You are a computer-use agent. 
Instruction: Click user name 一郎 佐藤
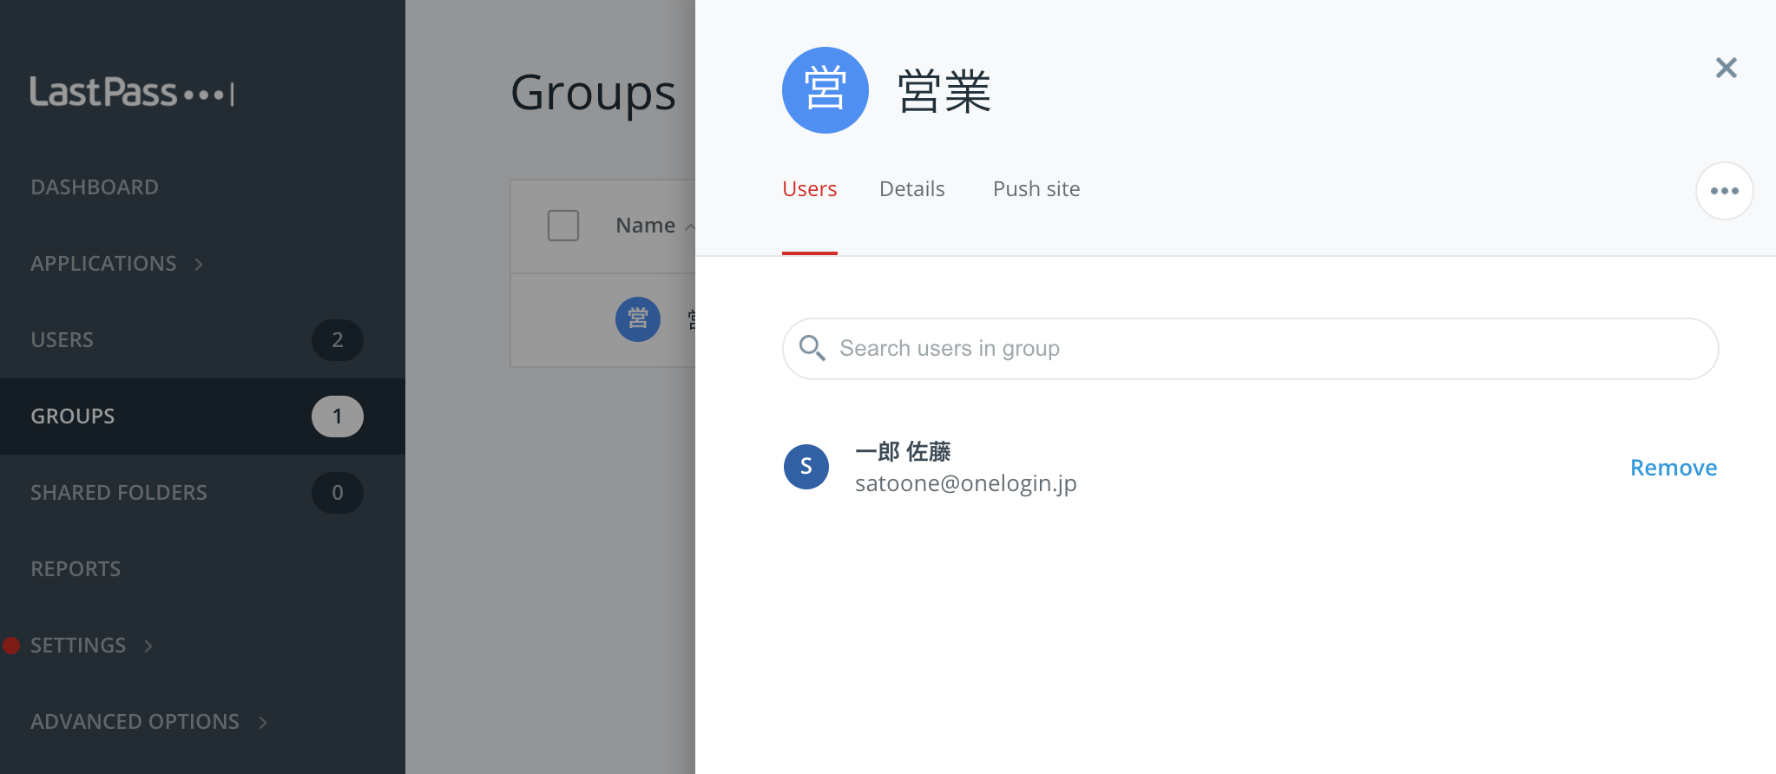tap(903, 451)
